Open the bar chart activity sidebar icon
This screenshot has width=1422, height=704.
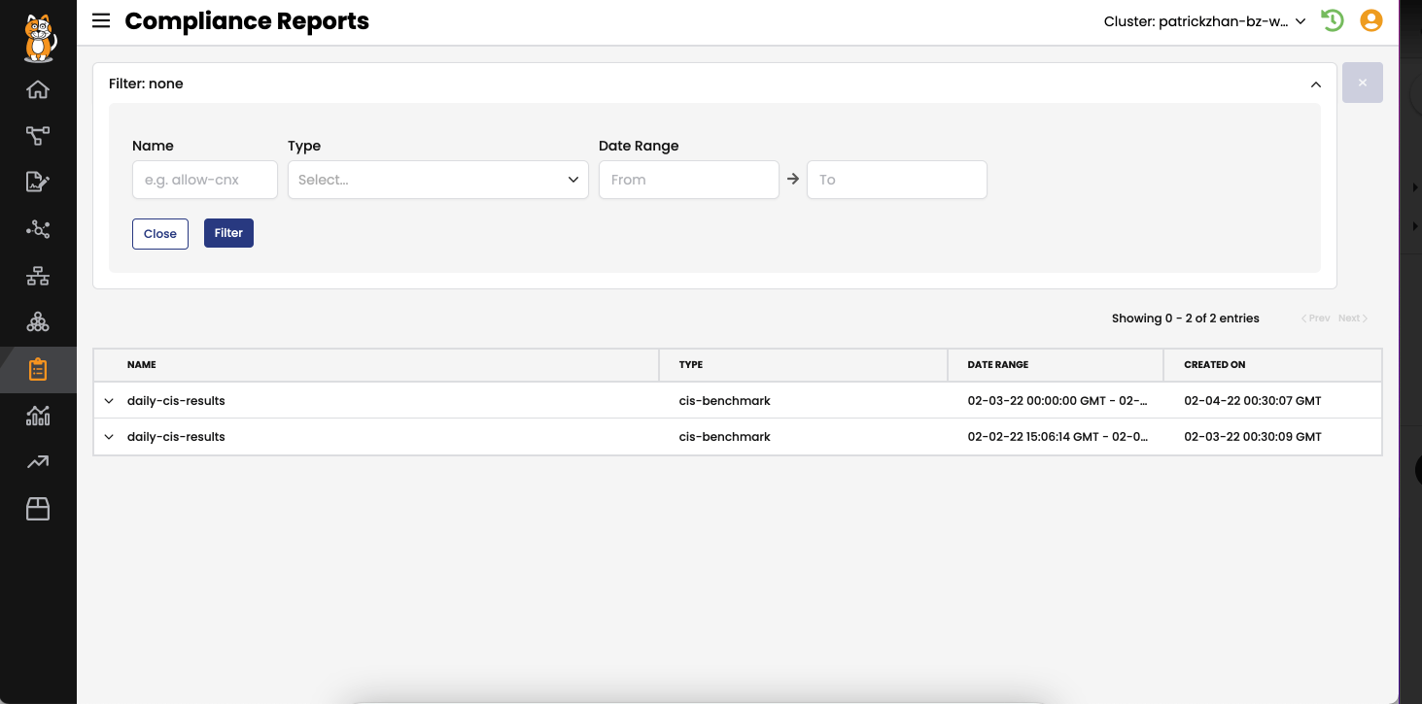(38, 416)
